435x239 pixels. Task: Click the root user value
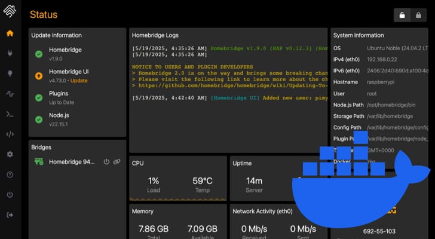point(372,93)
